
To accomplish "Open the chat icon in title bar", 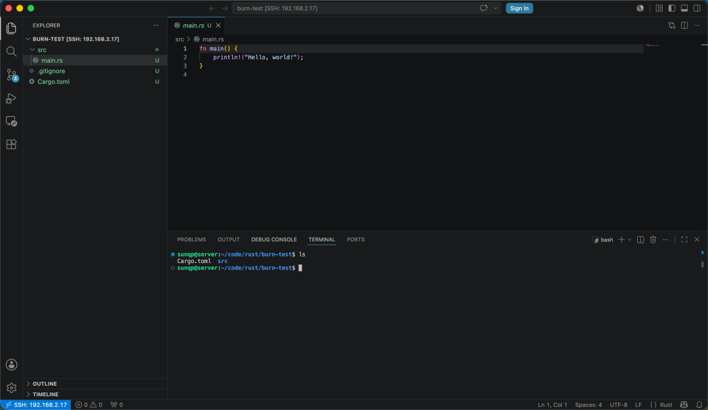I will (x=484, y=8).
